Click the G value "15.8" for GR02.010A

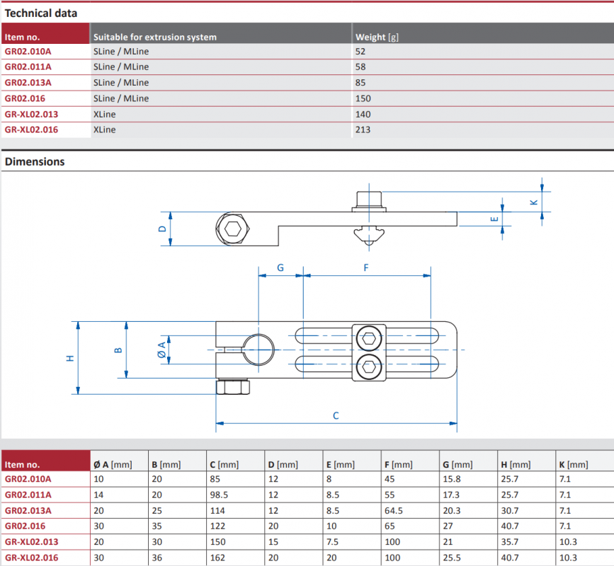coord(452,479)
